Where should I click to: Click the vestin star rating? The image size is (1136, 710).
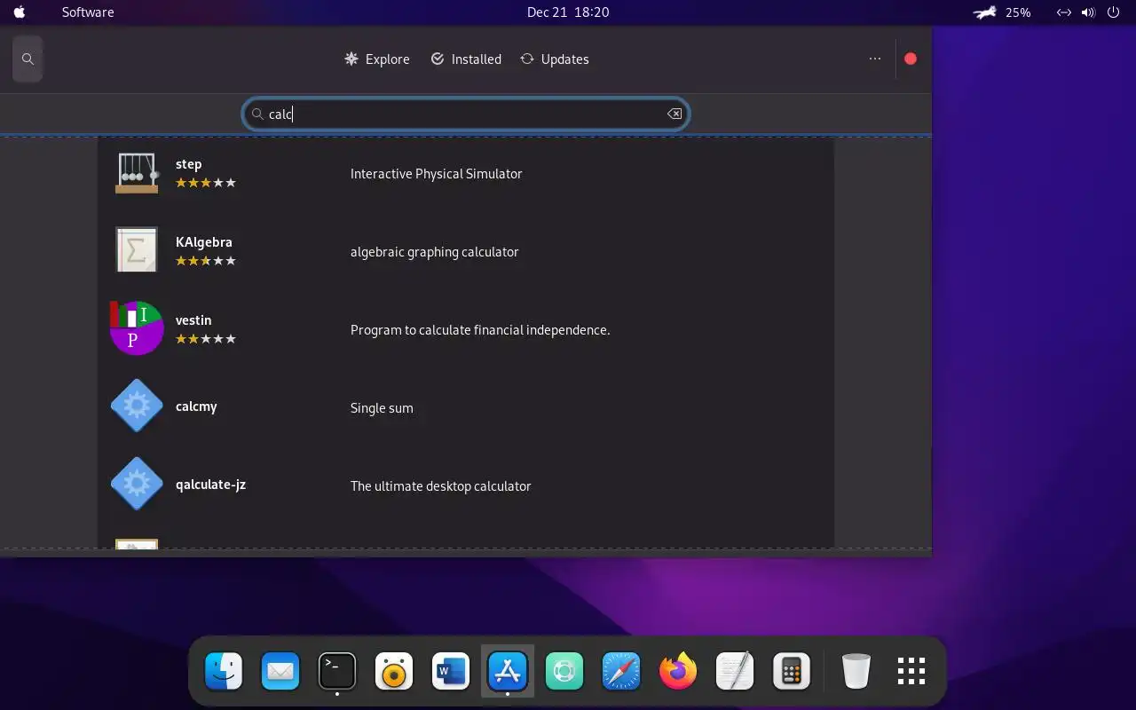[206, 339]
